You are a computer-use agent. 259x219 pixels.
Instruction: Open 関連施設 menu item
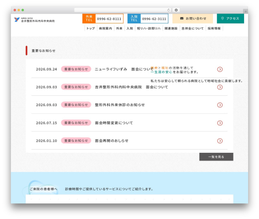(171, 28)
